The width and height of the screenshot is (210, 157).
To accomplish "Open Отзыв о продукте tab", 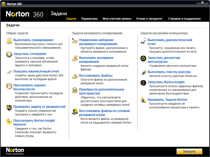I will pyautogui.click(x=149, y=19).
